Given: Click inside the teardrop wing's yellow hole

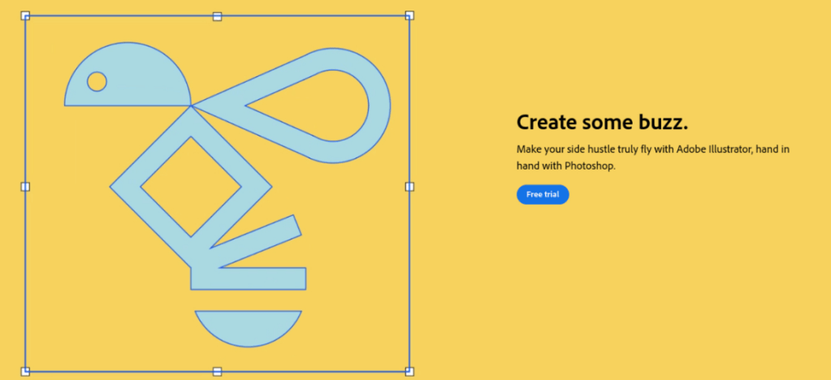Looking at the screenshot, I should (x=317, y=106).
